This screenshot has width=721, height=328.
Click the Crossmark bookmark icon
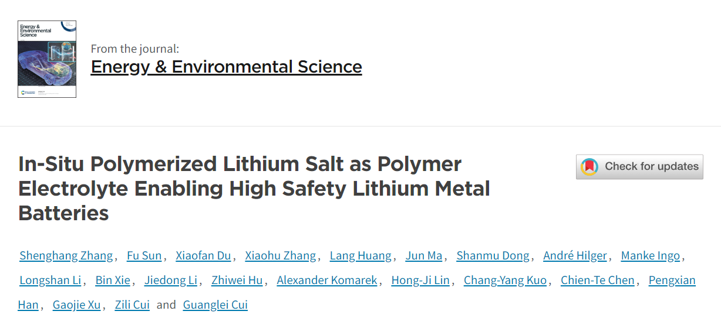(589, 167)
